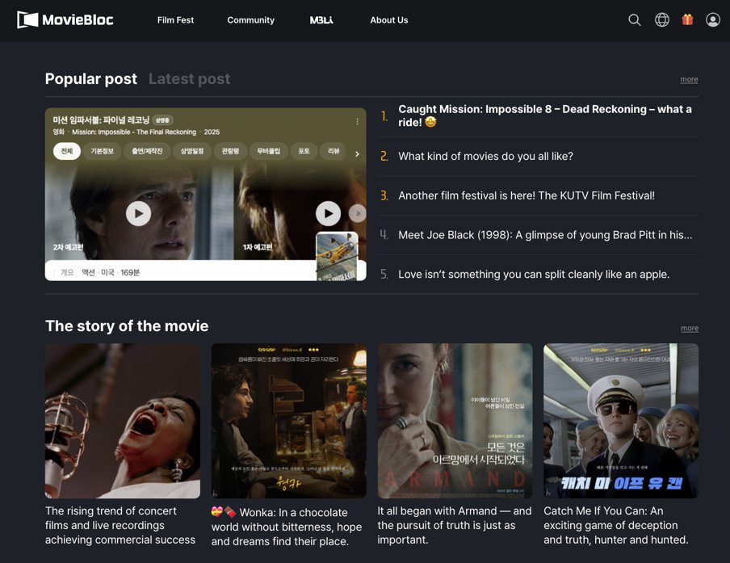Select the 무비클립 chip
This screenshot has height=563, width=730.
click(x=269, y=151)
